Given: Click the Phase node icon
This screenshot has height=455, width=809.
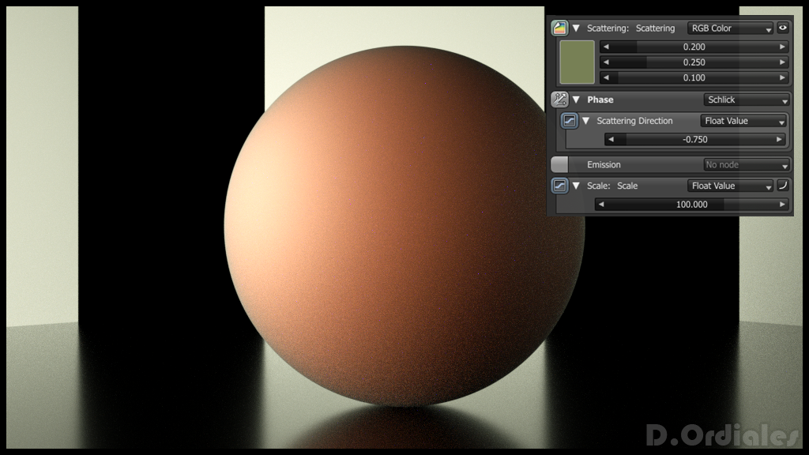Looking at the screenshot, I should coord(559,99).
